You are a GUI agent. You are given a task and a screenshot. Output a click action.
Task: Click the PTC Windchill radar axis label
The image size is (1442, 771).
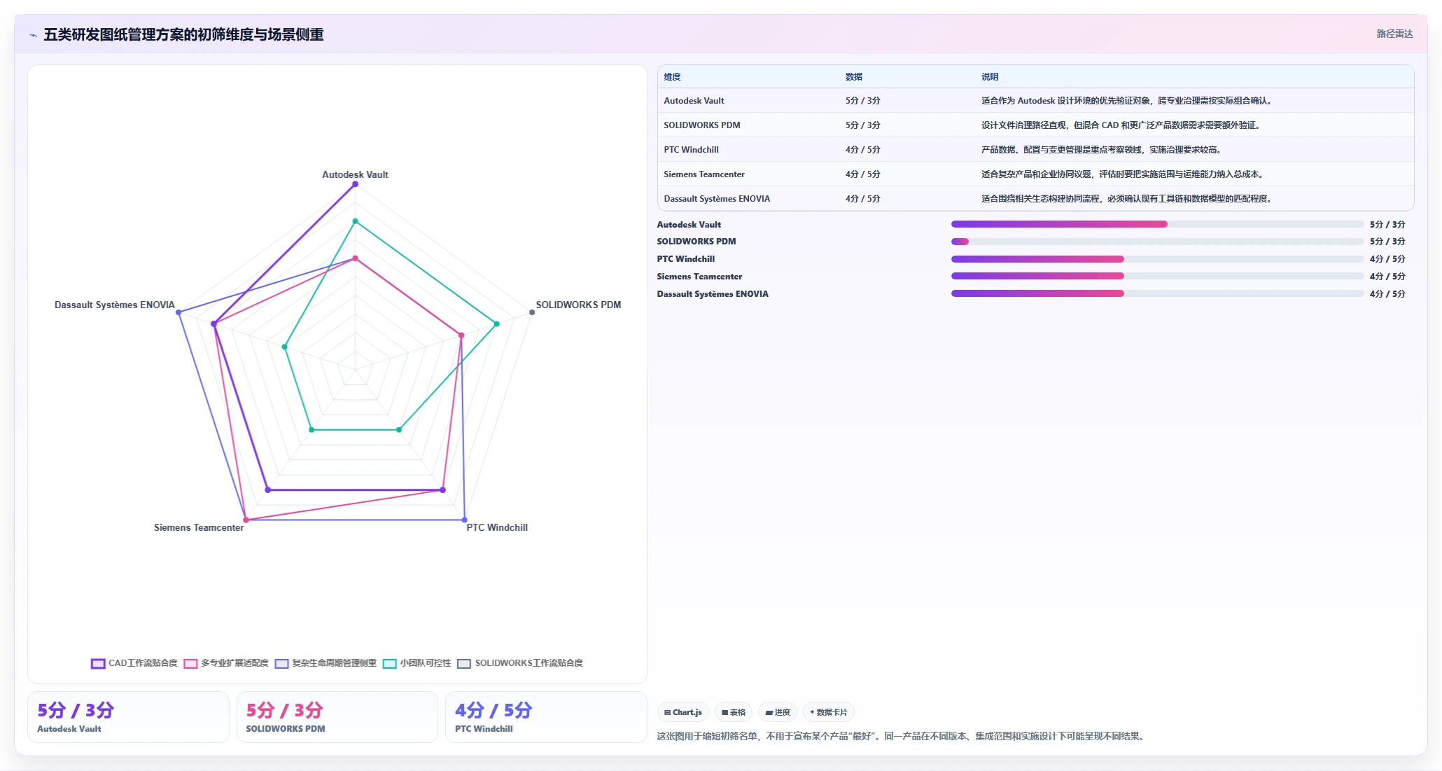pyautogui.click(x=497, y=527)
